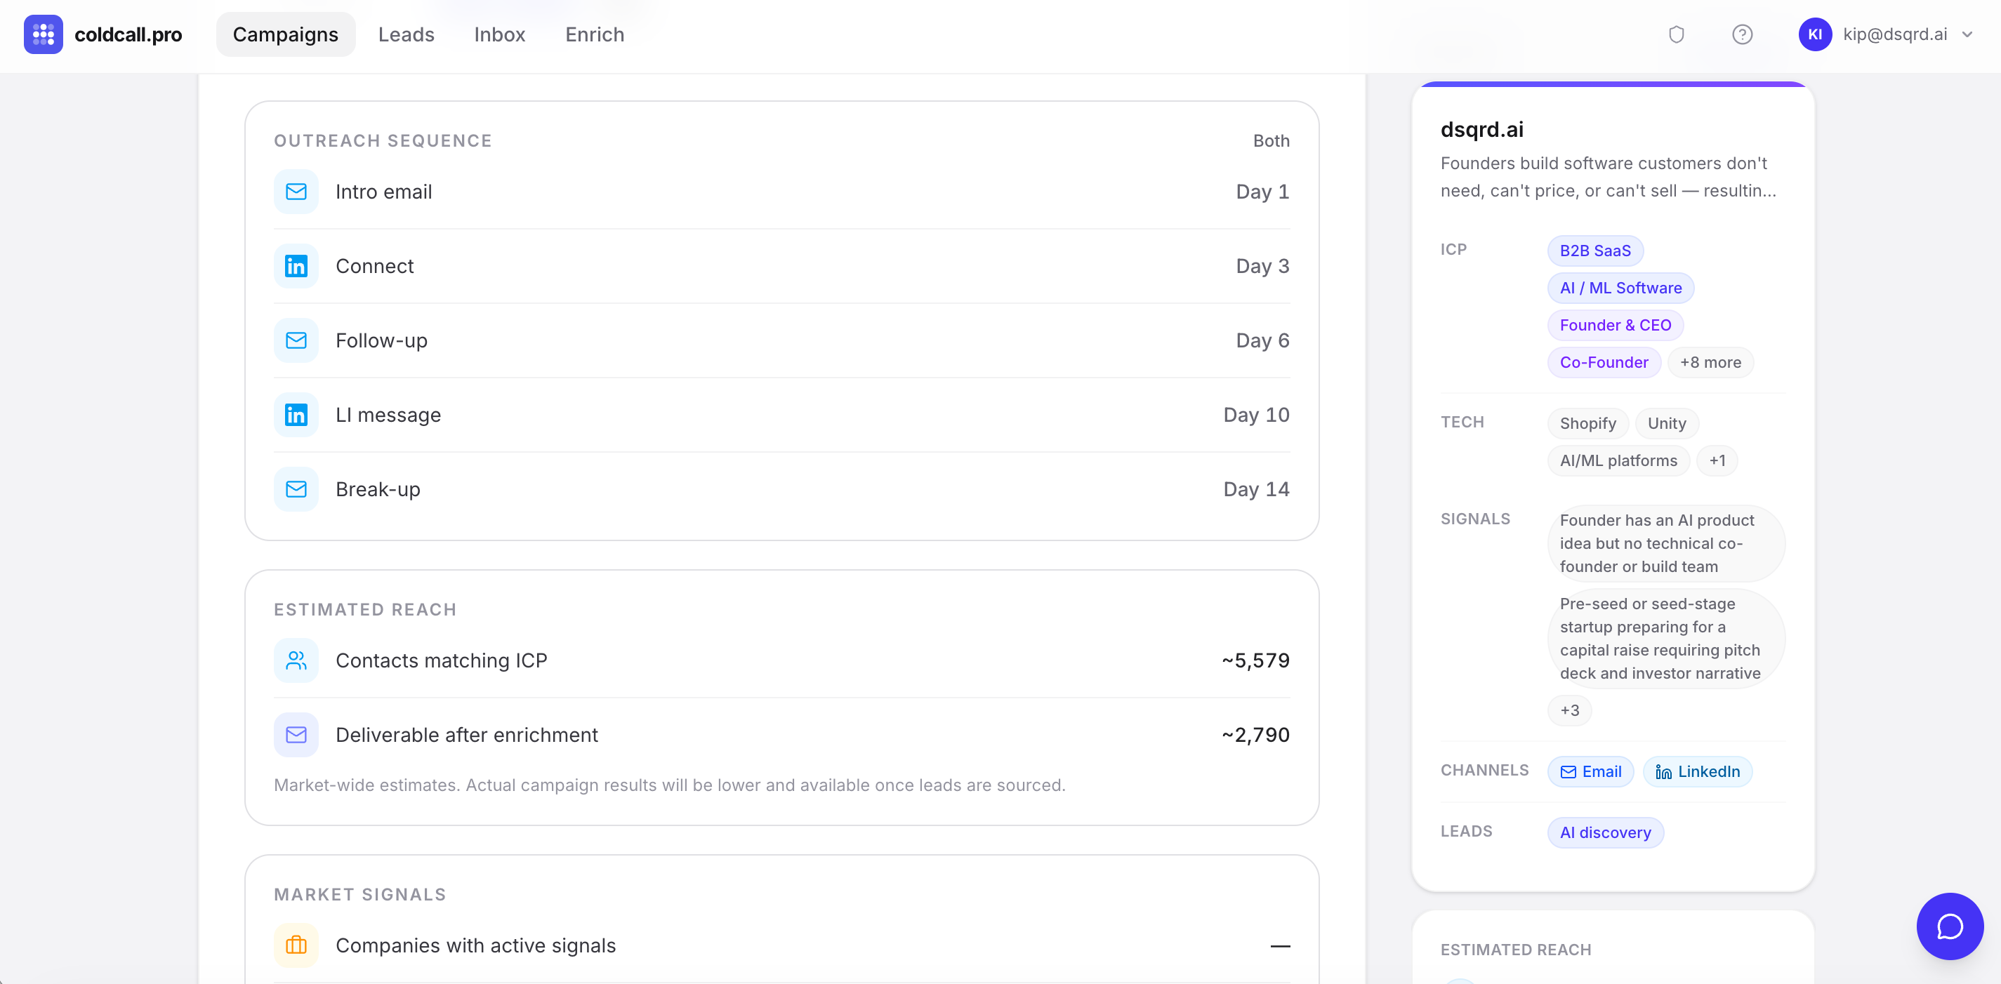Click the AI discovery leads chip
Screen dimensions: 2001x984
pyautogui.click(x=1605, y=832)
